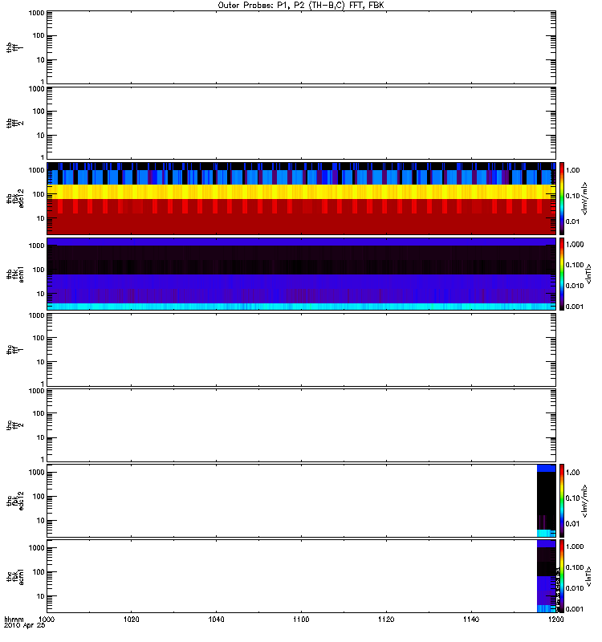Click the 1200 time tick label
The image size is (602, 642).
tap(555, 620)
